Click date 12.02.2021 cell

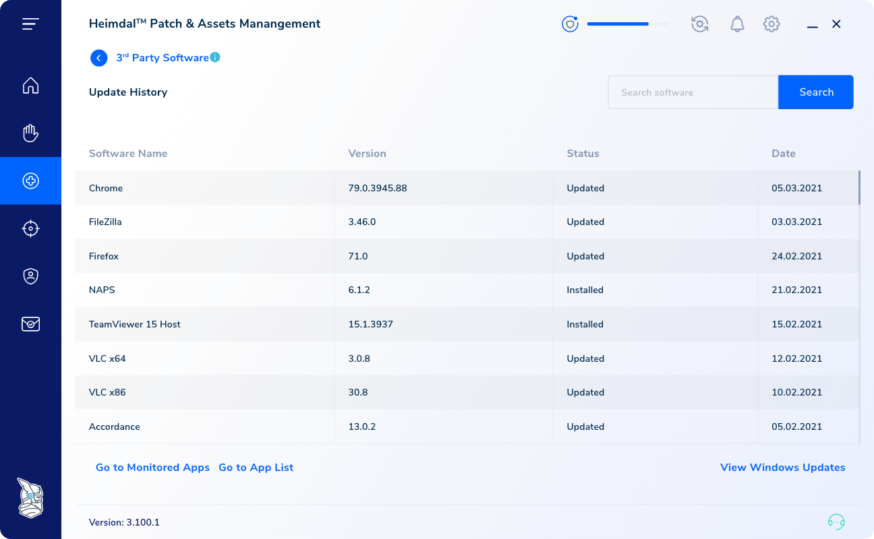797,358
